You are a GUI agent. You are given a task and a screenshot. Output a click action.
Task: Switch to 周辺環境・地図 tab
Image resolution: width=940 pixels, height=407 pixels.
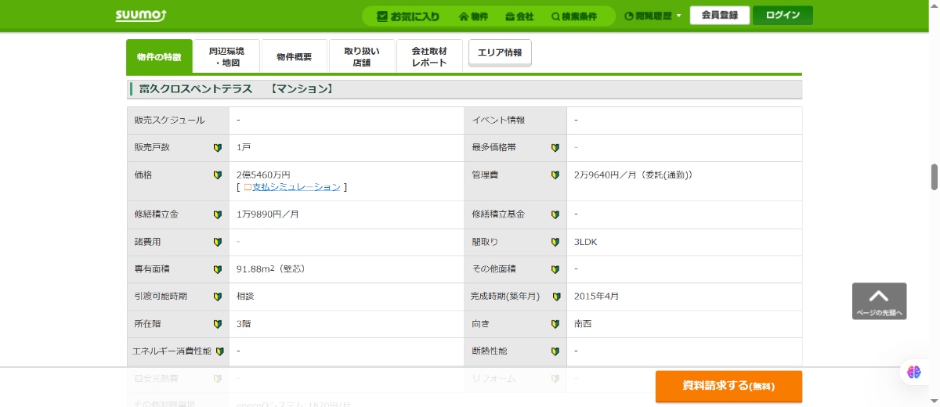coord(226,56)
